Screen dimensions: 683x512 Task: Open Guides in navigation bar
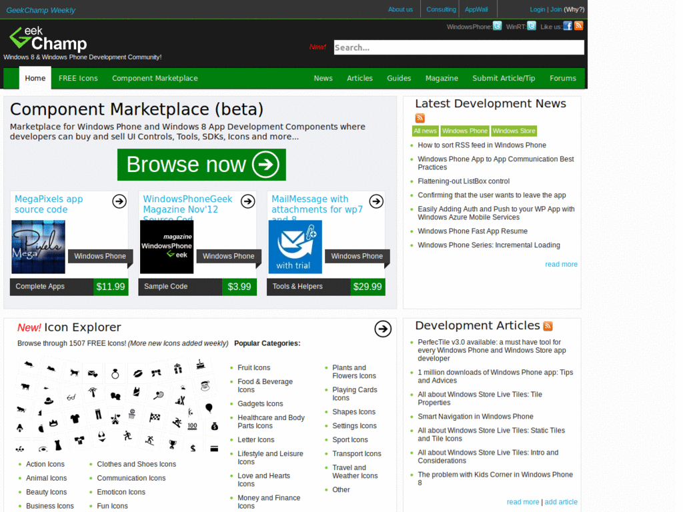click(399, 78)
